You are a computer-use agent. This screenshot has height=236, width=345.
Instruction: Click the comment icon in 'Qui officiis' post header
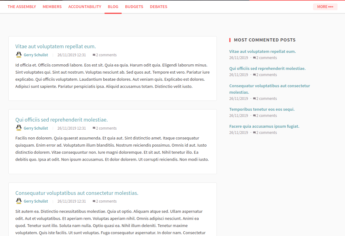(94, 128)
